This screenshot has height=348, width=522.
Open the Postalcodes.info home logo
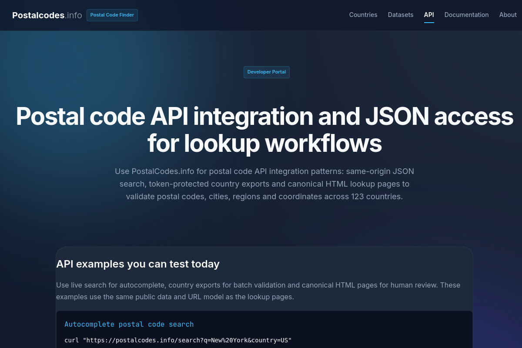tap(47, 15)
